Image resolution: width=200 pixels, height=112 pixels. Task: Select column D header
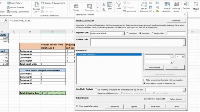(x=30, y=32)
